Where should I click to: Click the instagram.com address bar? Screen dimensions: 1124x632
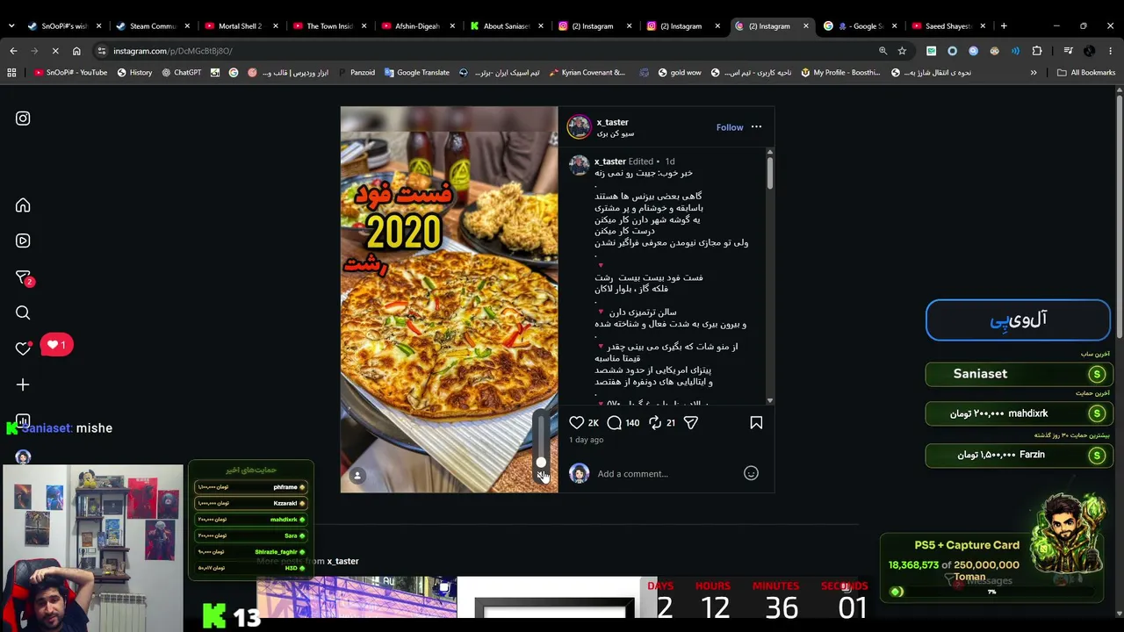[x=492, y=51]
